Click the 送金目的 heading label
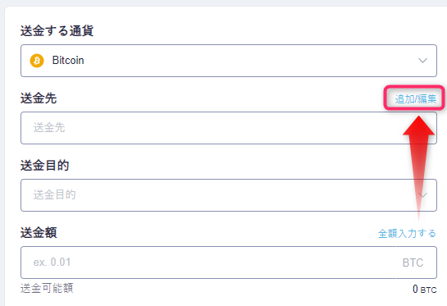This screenshot has width=447, height=306. pos(45,166)
